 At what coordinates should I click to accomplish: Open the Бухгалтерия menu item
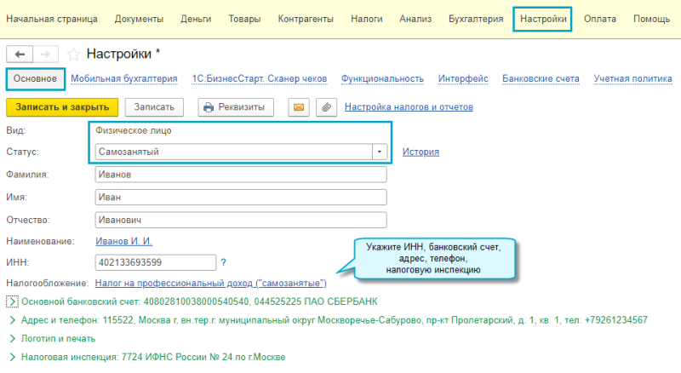tap(476, 19)
